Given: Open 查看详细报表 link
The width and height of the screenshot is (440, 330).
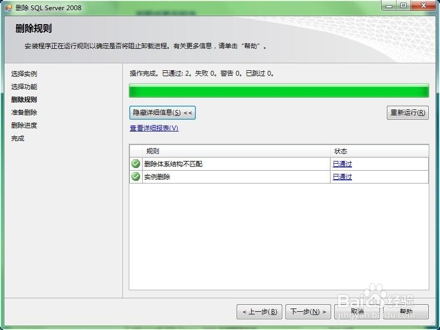Looking at the screenshot, I should 155,128.
